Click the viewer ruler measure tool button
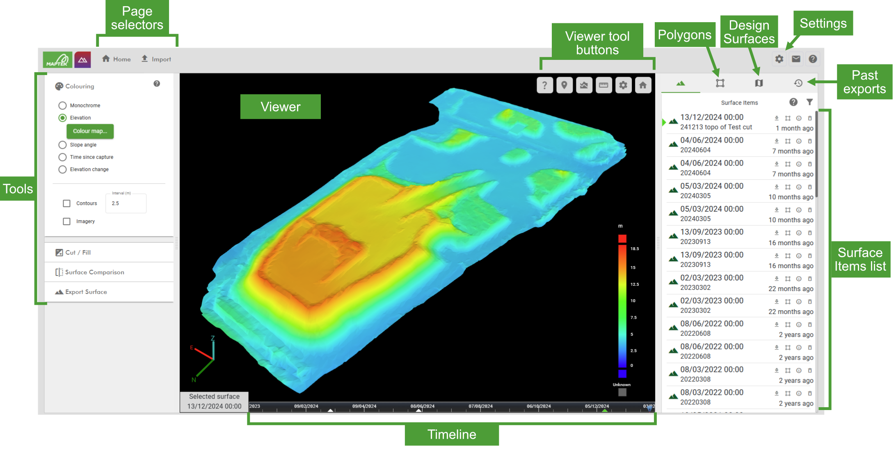Screen dimensions: 896x449 [x=603, y=85]
